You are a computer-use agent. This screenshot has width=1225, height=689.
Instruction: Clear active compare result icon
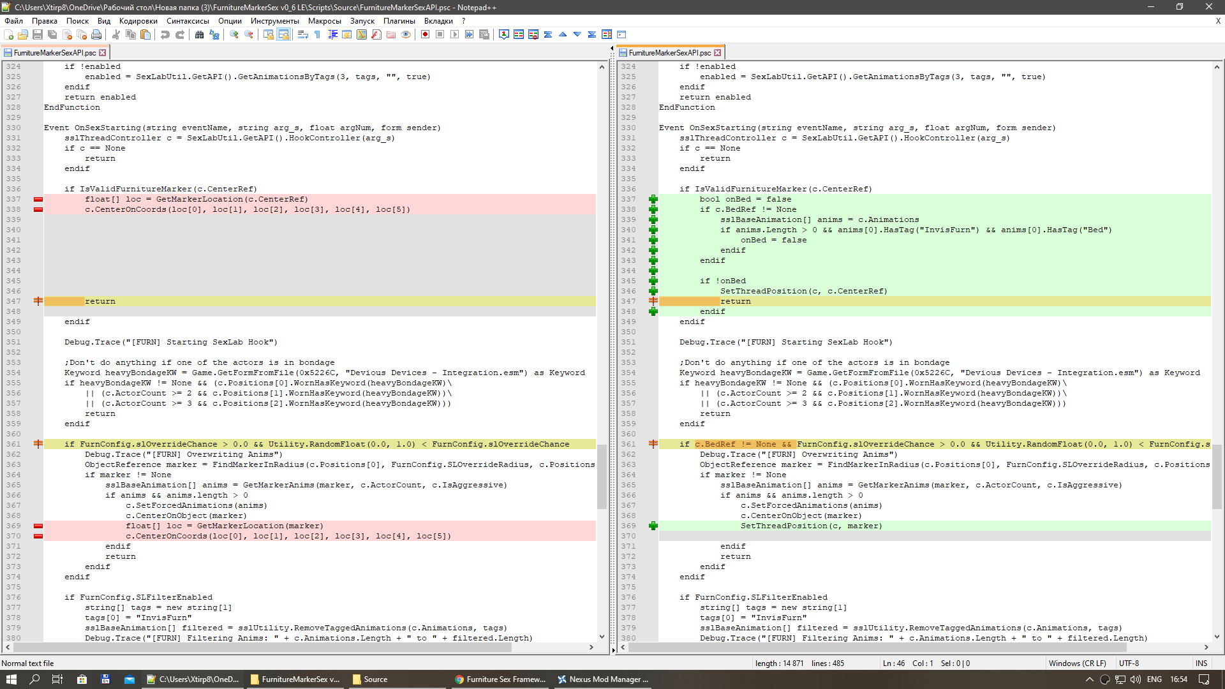(533, 34)
